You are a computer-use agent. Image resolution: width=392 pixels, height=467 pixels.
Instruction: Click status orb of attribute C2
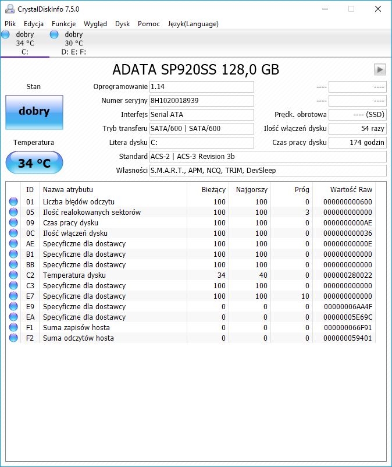13,275
